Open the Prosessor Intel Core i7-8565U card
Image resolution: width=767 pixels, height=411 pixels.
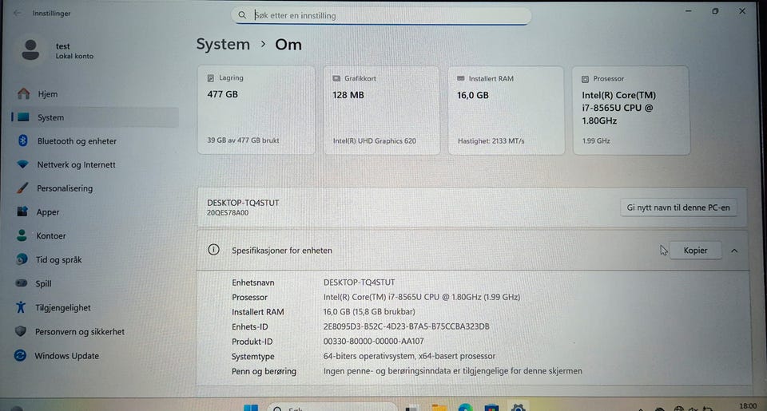[x=631, y=110]
